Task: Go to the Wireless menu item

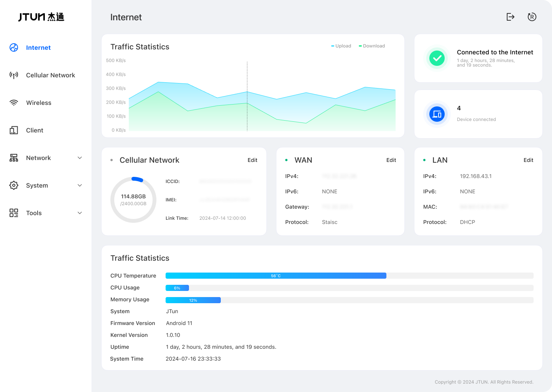Action: click(39, 103)
